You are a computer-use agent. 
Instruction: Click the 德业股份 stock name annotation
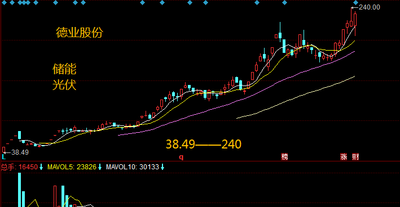pyautogui.click(x=80, y=33)
